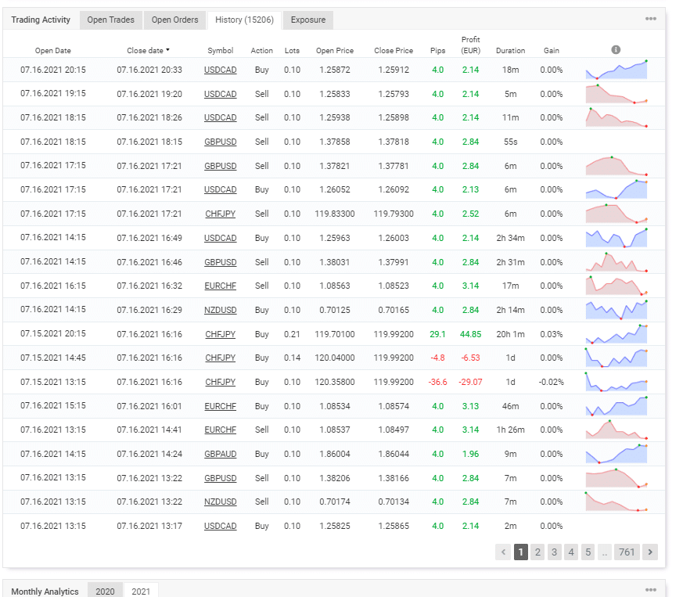The height and width of the screenshot is (597, 683).
Task: Open NZDUSD link in the Sell trade row
Action: point(221,502)
